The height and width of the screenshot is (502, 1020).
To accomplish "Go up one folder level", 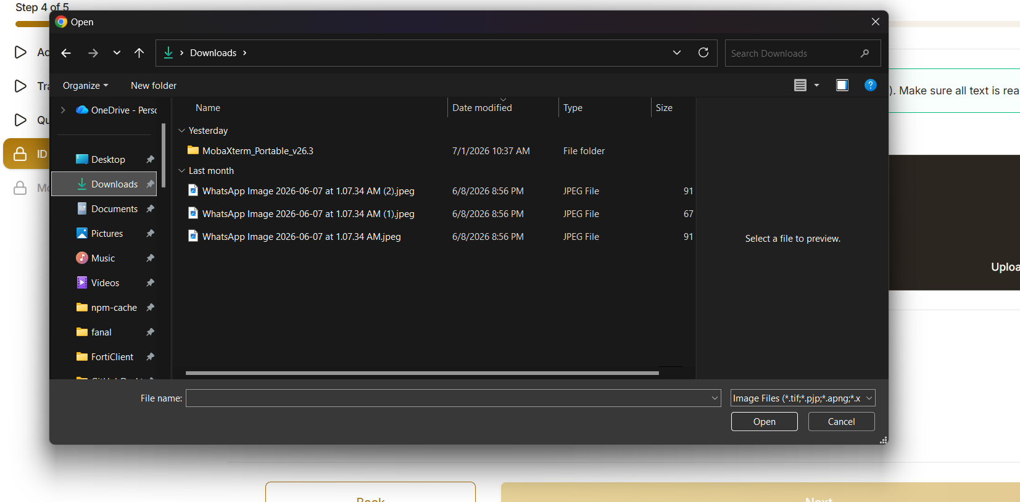I will click(x=139, y=53).
